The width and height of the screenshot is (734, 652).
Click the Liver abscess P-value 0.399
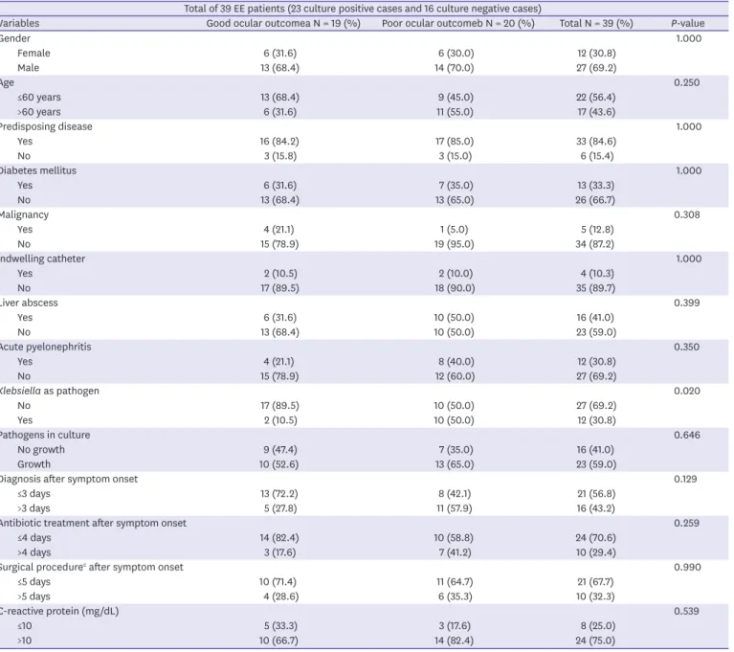click(687, 303)
